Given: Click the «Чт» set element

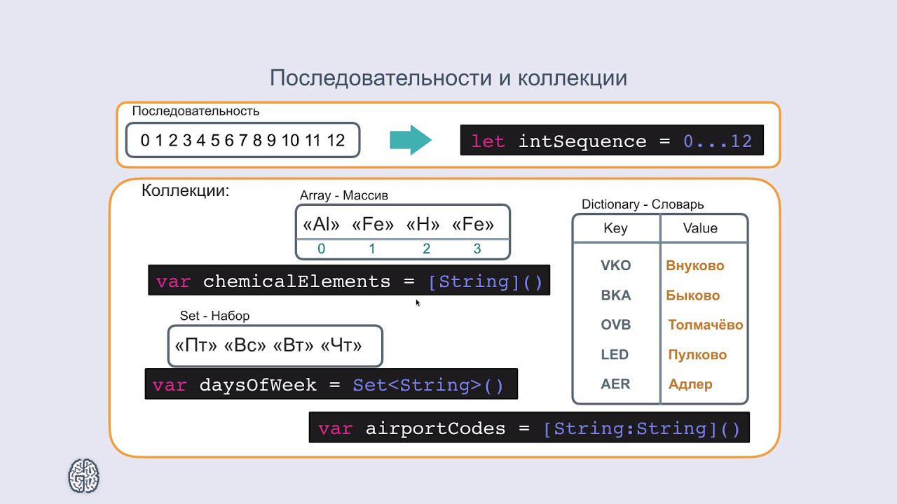Looking at the screenshot, I should [x=341, y=346].
